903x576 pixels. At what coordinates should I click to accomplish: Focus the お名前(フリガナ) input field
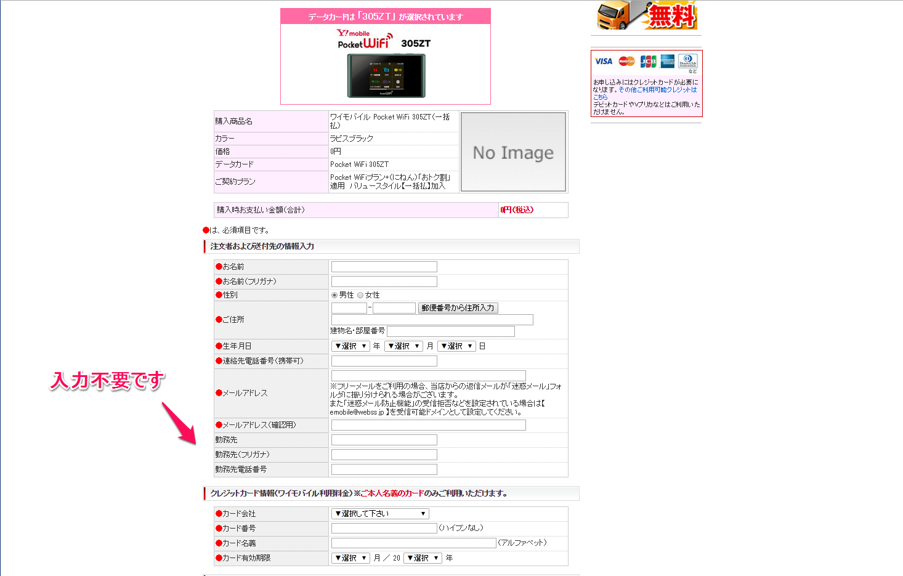[x=384, y=282]
